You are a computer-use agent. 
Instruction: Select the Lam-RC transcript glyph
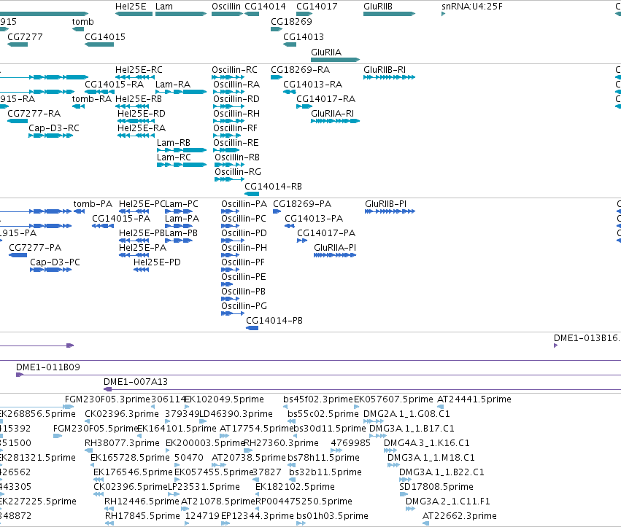coord(182,165)
